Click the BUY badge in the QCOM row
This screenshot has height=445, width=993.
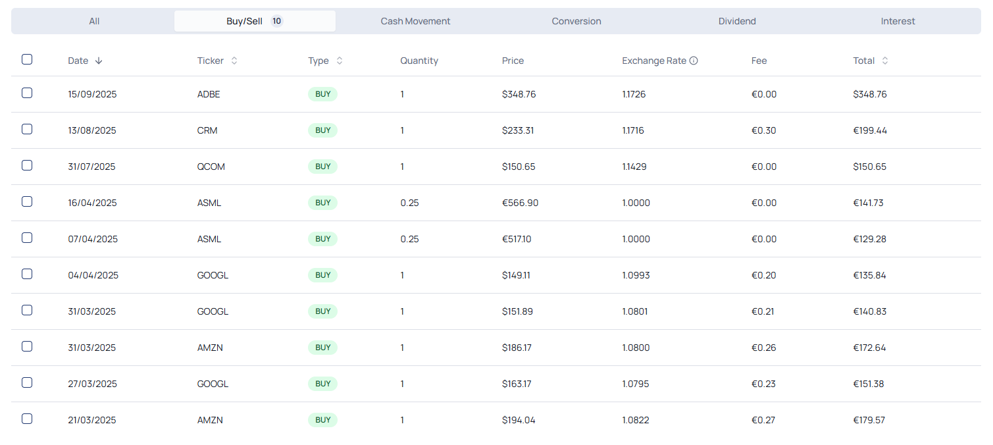click(322, 167)
